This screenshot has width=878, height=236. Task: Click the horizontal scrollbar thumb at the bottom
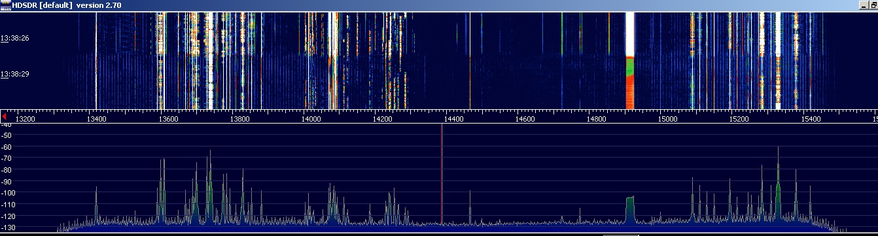621,234
